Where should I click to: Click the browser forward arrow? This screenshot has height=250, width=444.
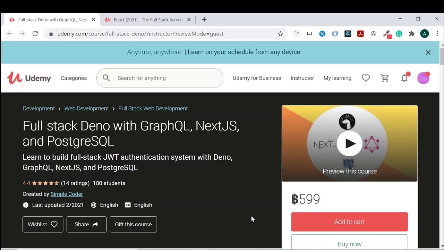tap(22, 34)
